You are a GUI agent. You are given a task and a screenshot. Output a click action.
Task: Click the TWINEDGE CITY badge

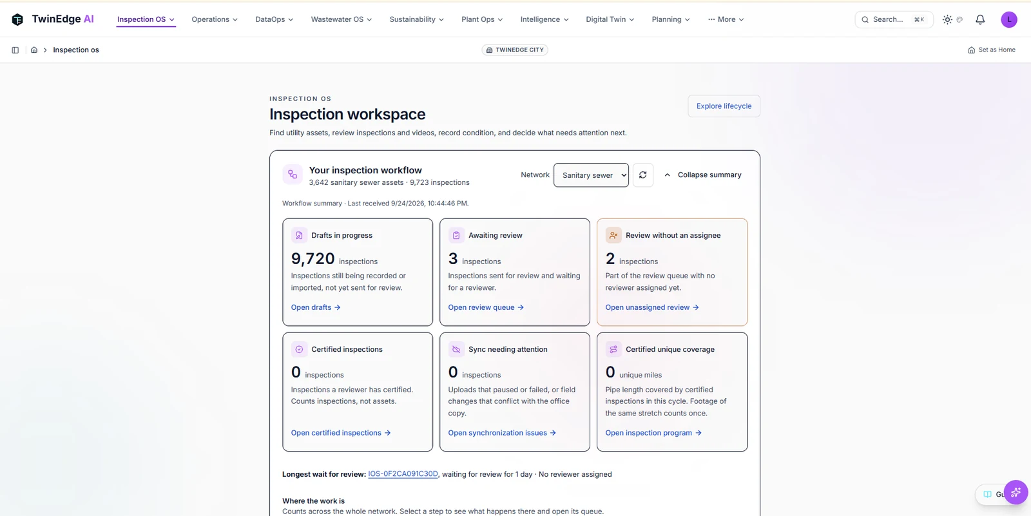click(x=515, y=50)
